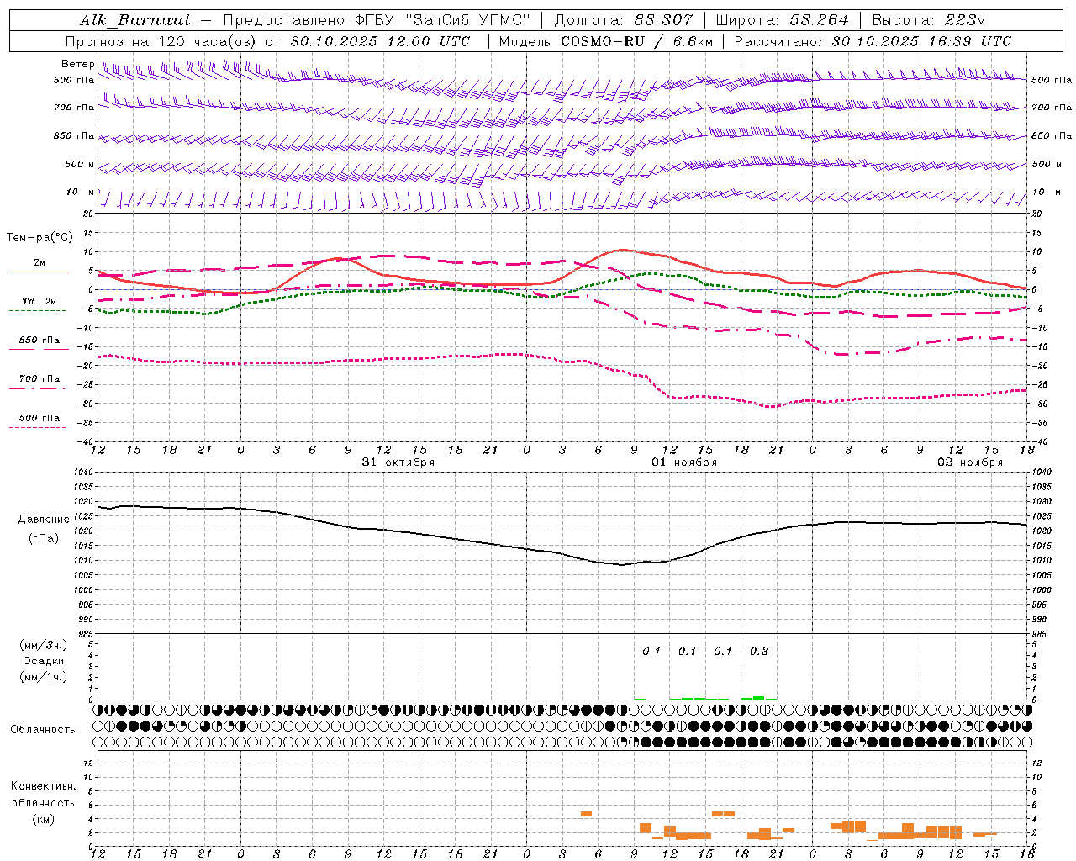Viewport: 1076px width, 861px height.
Task: Select the 'Модель COSMO-RU / 6.6км' text
Action: [x=605, y=41]
